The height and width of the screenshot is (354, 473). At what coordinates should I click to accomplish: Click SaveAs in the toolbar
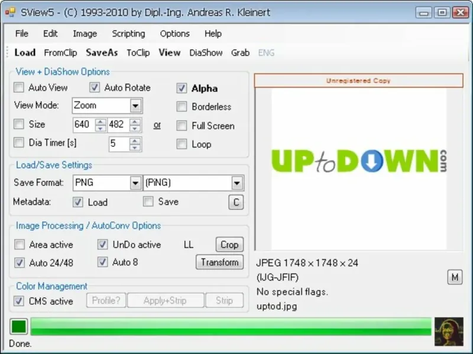click(x=102, y=53)
